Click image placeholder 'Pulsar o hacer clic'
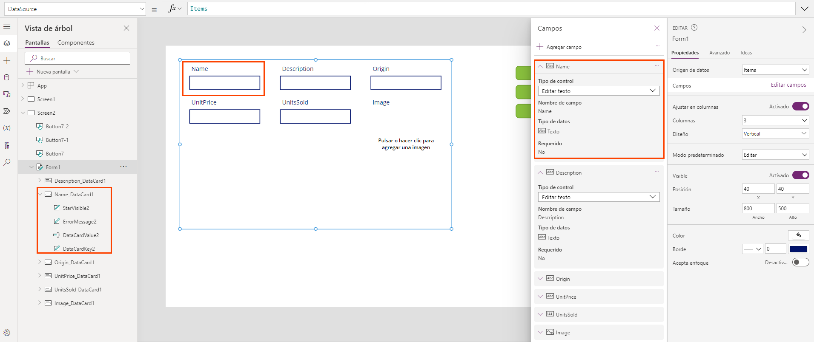Viewport: 814px width, 342px height. [x=406, y=144]
